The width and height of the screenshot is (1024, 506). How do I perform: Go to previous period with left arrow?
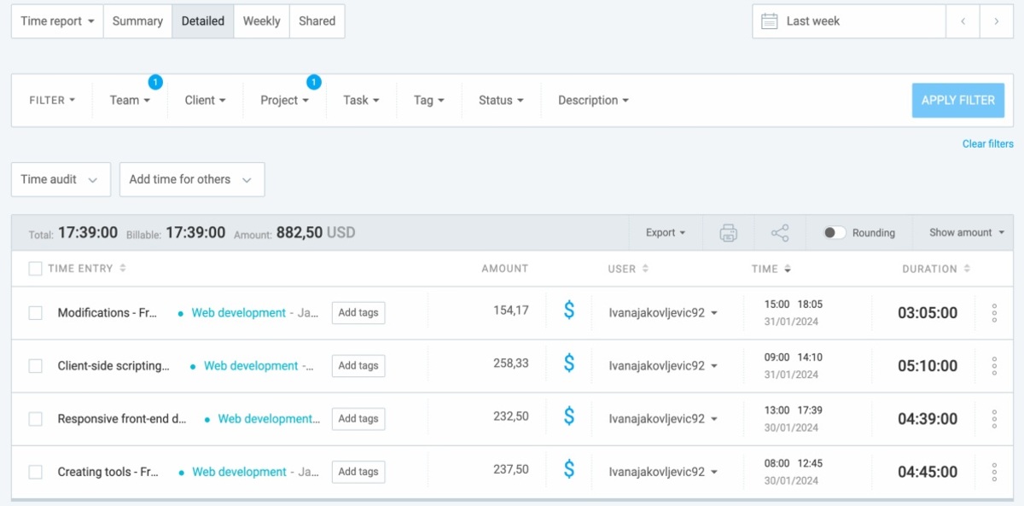[x=963, y=20]
